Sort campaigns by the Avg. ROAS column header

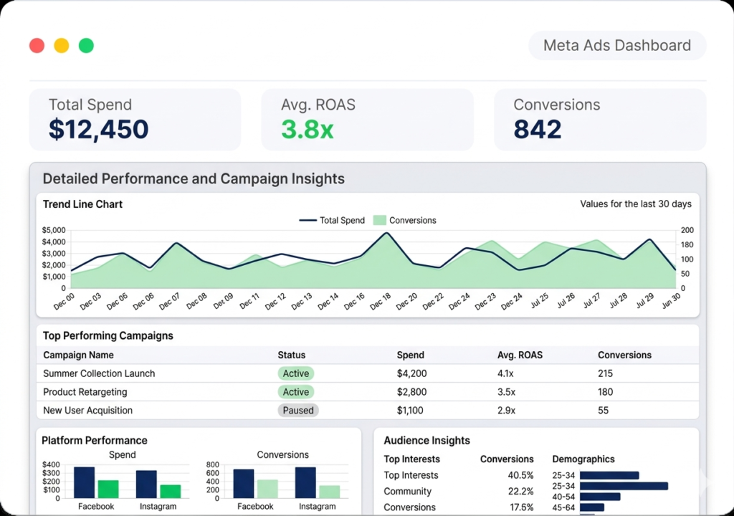coord(521,355)
